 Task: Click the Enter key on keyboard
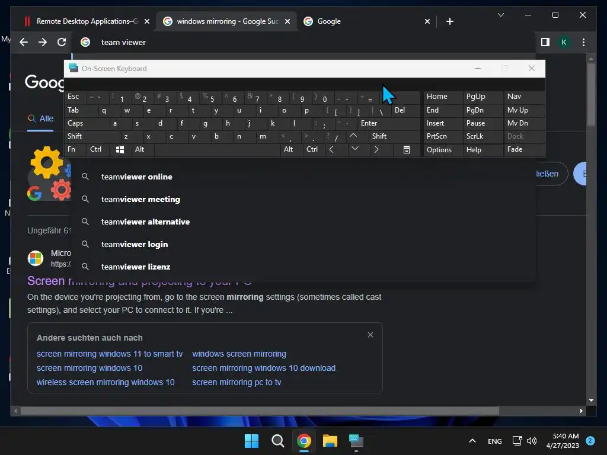pyautogui.click(x=388, y=123)
